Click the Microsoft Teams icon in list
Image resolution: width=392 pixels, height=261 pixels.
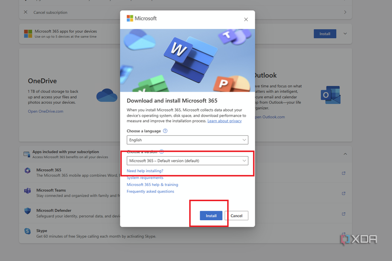point(28,191)
